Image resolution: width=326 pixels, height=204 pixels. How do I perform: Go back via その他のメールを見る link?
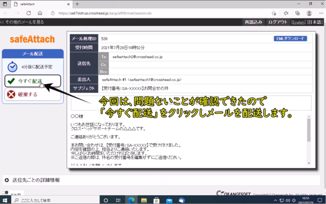coord(22,22)
